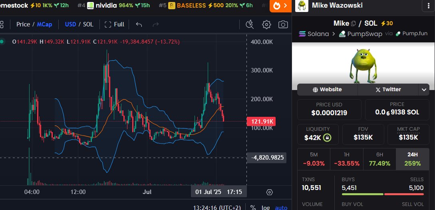Click the lightning boost 30 badge
Image resolution: width=435 pixels, height=210 pixels.
(x=386, y=24)
